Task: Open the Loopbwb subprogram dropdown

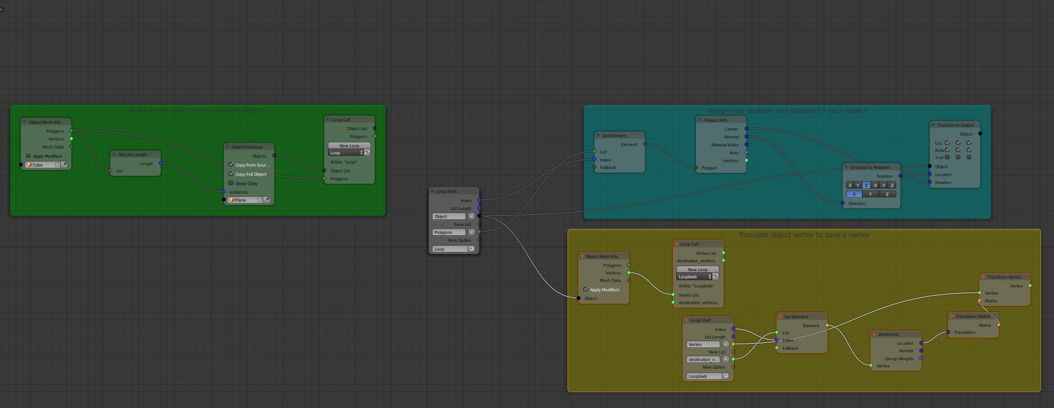Action: click(x=694, y=276)
